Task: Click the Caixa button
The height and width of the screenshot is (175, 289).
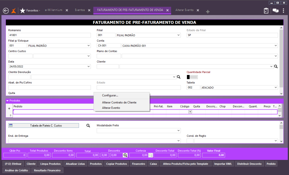Action: 153,164
